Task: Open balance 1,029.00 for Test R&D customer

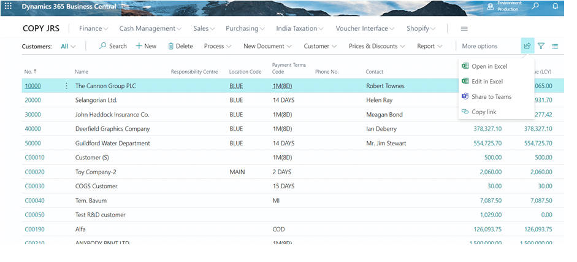Action: pos(491,215)
